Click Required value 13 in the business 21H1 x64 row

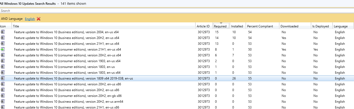pos(217,44)
